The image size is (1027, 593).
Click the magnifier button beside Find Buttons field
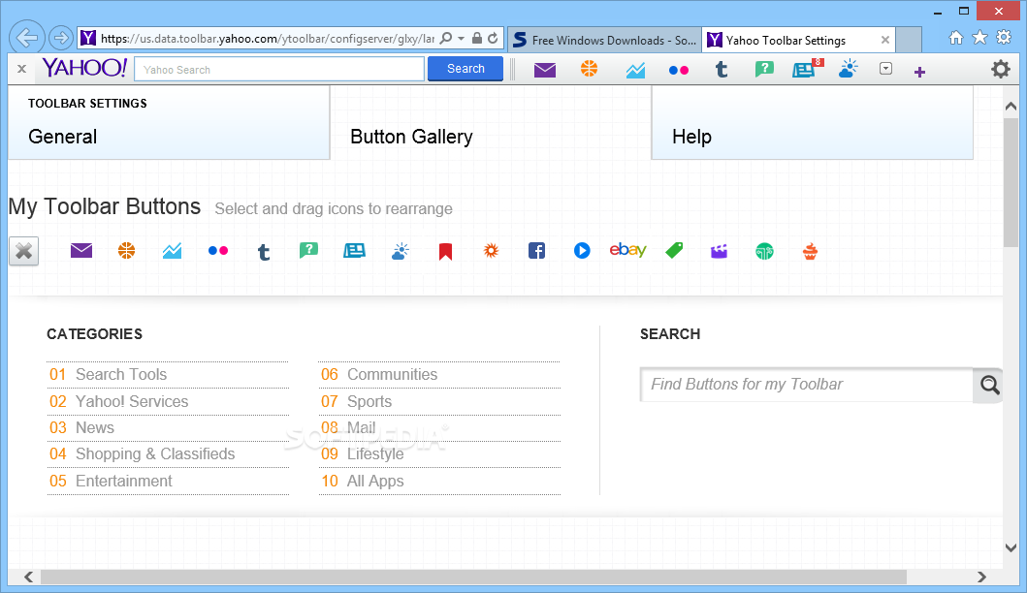coord(989,385)
